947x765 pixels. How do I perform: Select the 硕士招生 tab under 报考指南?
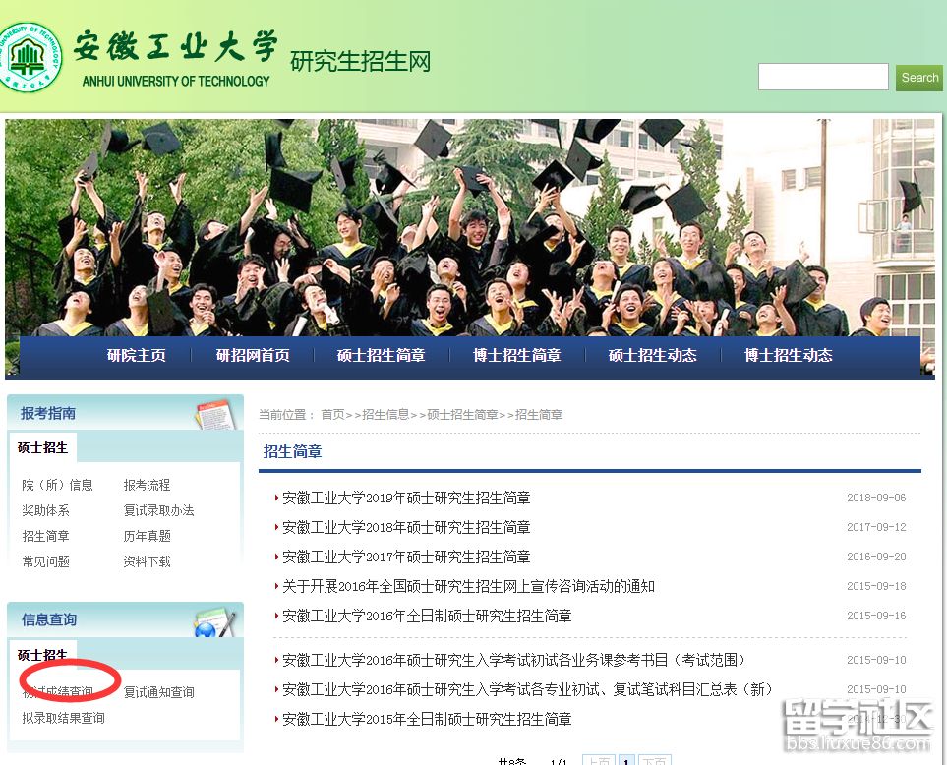click(x=42, y=448)
